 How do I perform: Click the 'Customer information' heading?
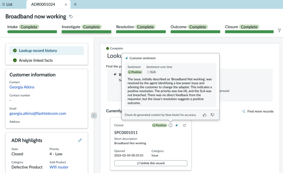pos(33,75)
